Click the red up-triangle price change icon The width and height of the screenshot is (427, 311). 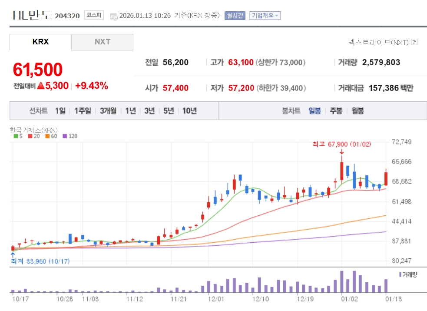point(40,86)
